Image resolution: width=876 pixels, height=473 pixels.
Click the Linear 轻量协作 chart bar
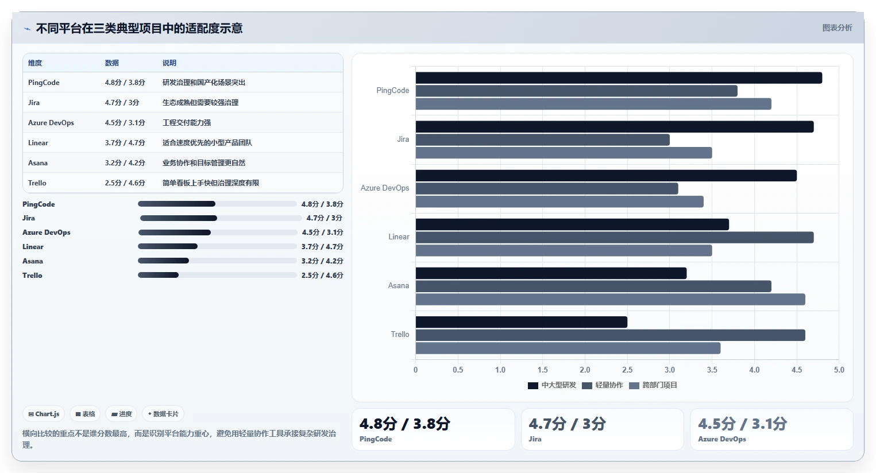pyautogui.click(x=615, y=237)
